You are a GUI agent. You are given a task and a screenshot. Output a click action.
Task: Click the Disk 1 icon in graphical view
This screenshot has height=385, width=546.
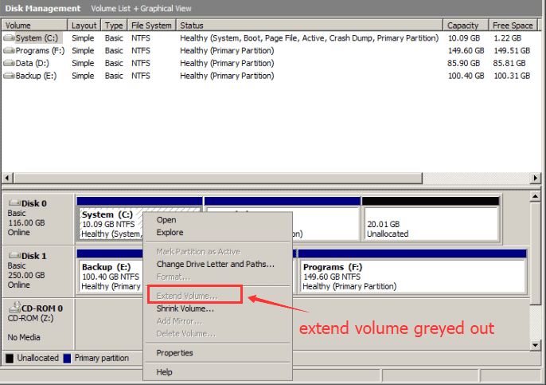click(14, 256)
